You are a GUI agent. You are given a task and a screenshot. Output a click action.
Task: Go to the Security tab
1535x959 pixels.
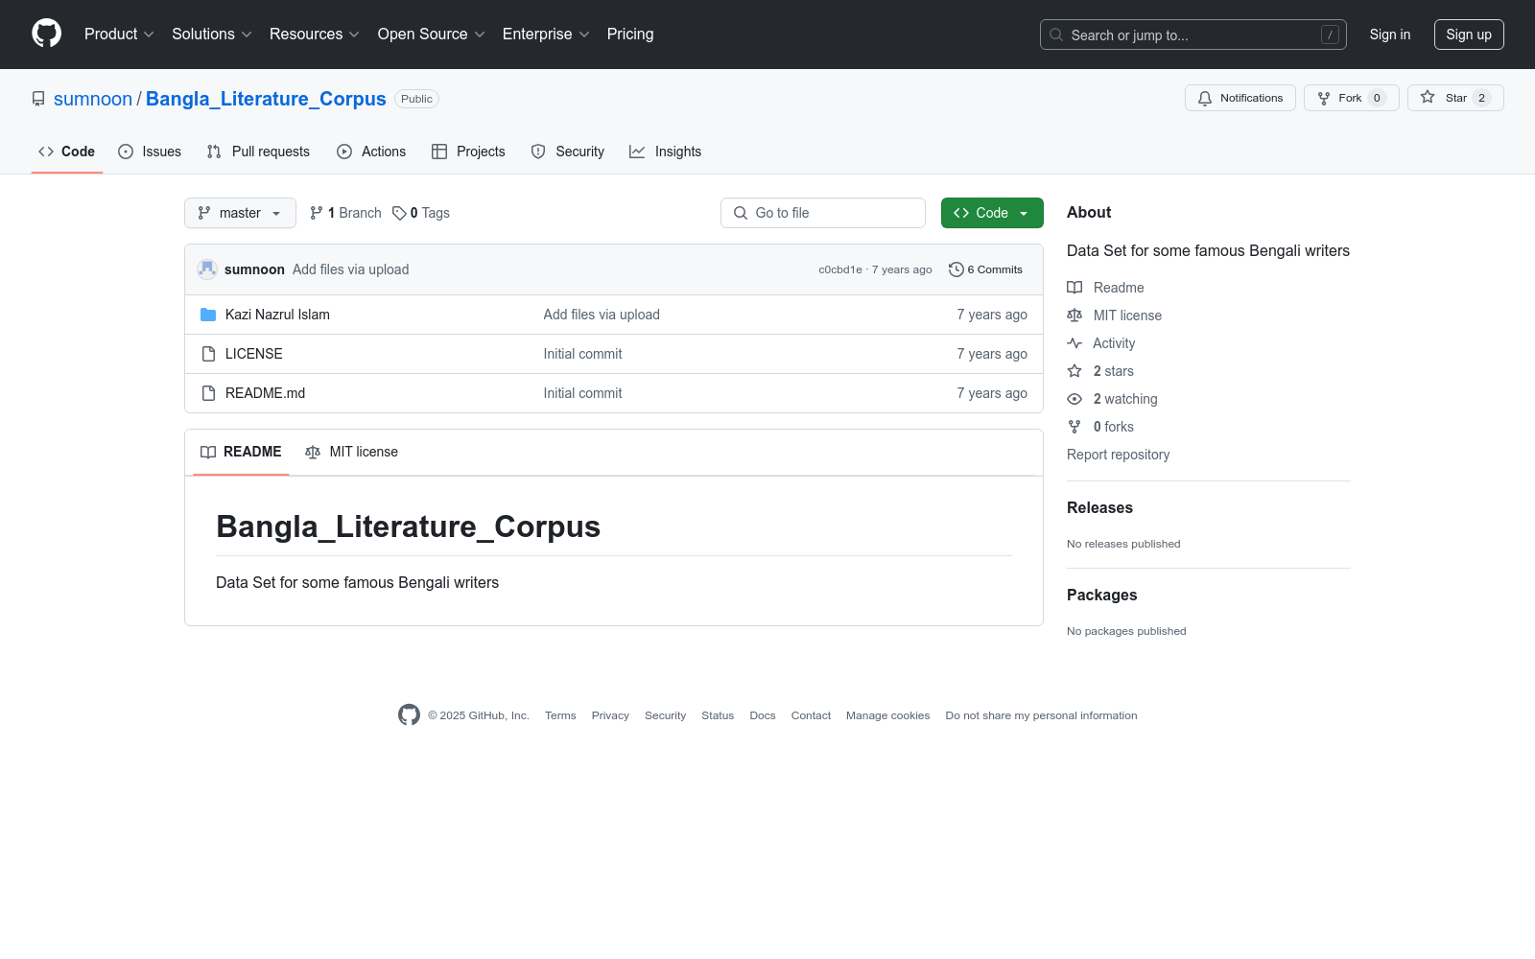568,152
